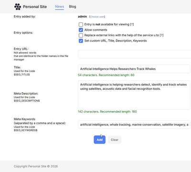Click into the Title text field

click(134, 69)
